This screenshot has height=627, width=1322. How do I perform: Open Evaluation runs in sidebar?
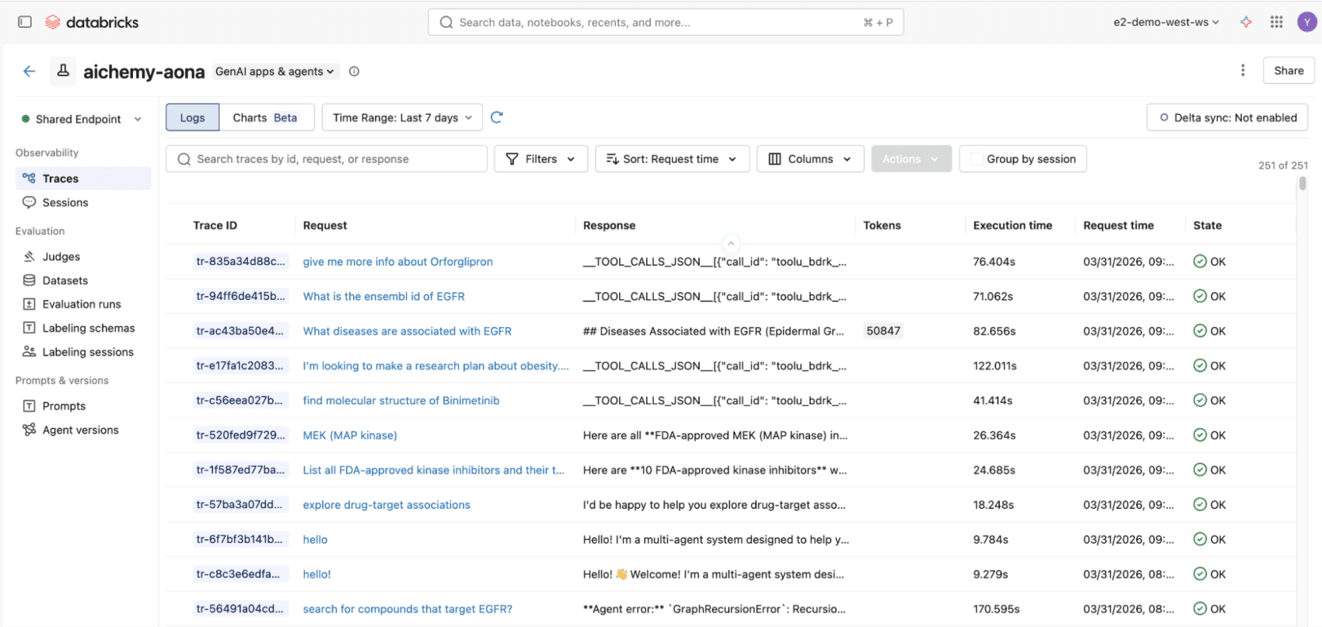pyautogui.click(x=83, y=304)
